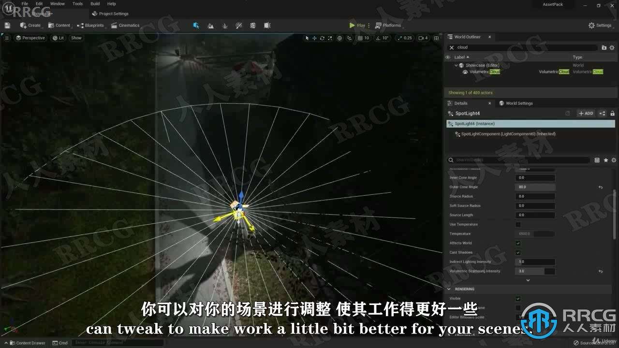619x348 pixels.
Task: Open the Perspective viewport type dropdown
Action: 30,38
